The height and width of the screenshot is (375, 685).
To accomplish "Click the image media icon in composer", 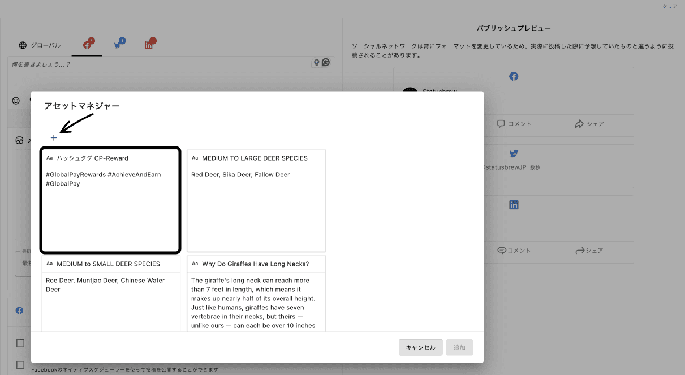I will click(19, 140).
